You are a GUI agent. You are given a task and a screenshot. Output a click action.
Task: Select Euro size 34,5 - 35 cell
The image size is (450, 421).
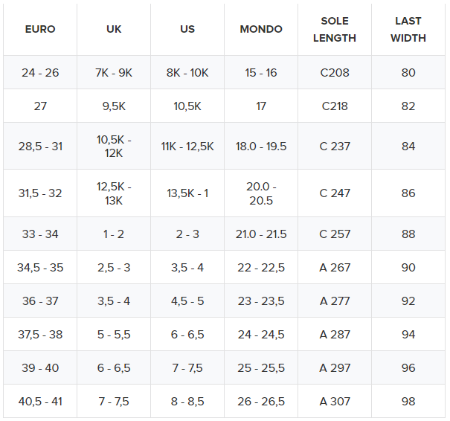[40, 268]
